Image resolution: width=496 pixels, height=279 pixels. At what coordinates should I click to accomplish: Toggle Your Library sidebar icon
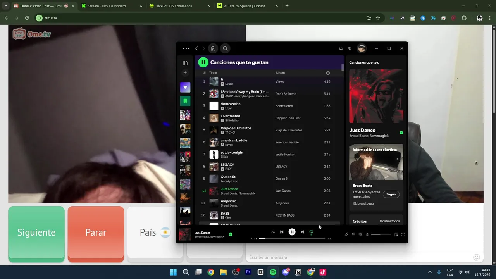coord(185,63)
